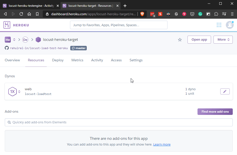Click the Brave Shields lion icon
237x155 pixels.
click(142, 14)
